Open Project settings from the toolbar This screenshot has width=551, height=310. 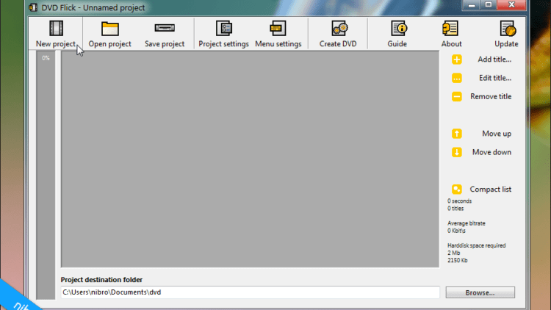[223, 29]
